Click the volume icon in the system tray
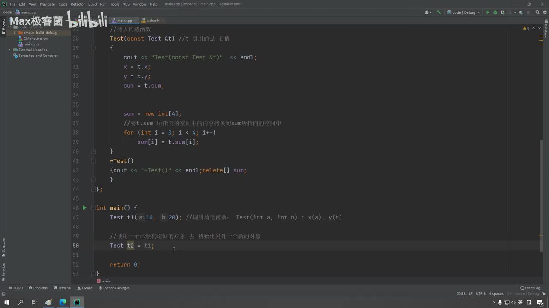Screen dimensions: 549x308 514,302
